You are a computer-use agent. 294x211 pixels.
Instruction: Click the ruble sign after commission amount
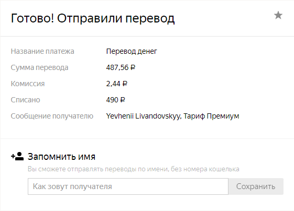click(125, 84)
